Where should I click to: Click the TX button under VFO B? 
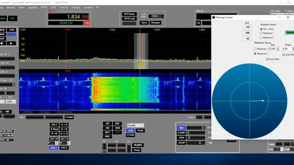click(x=198, y=23)
